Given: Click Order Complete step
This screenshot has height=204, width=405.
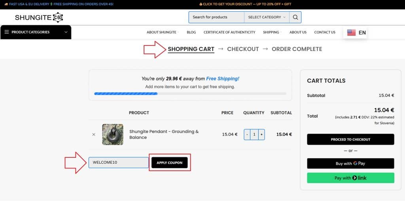Looking at the screenshot, I should [297, 49].
